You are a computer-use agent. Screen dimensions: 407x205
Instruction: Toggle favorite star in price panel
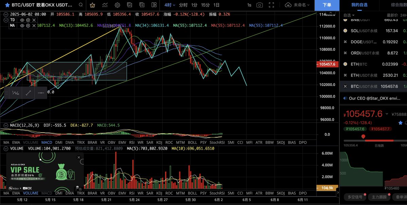pyautogui.click(x=401, y=123)
